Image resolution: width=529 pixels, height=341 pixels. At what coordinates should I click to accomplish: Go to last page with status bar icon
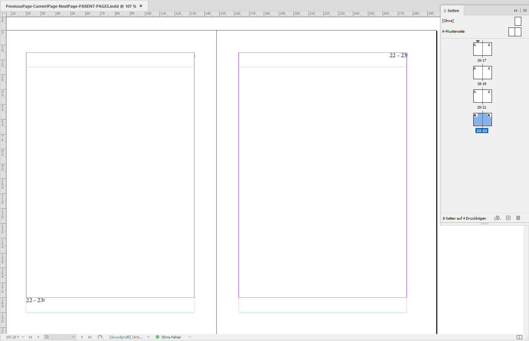point(90,337)
